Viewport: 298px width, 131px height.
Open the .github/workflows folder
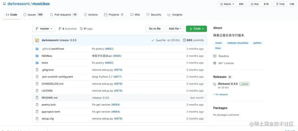(x=53, y=49)
